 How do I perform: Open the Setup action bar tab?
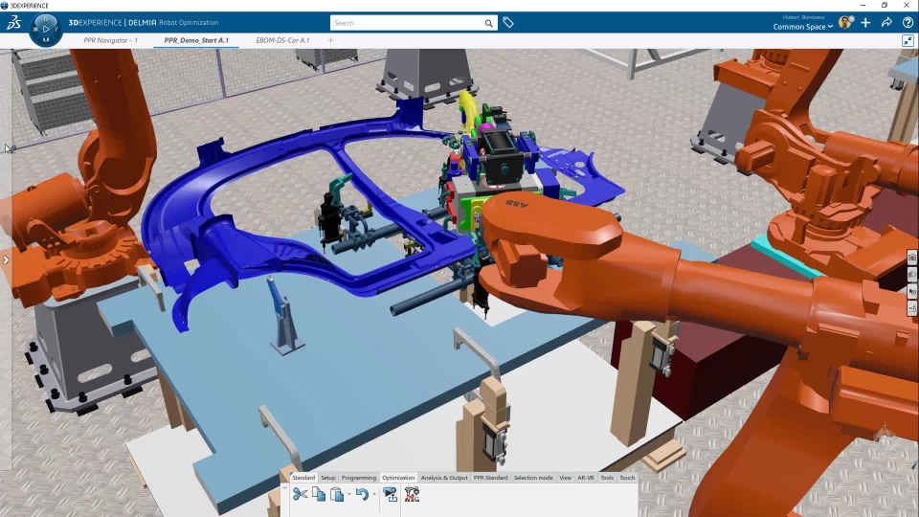pos(328,478)
